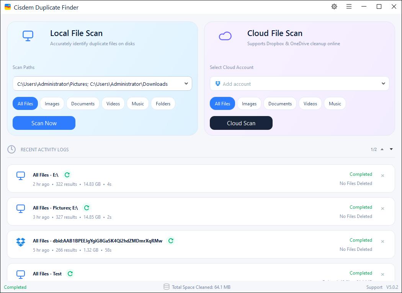This screenshot has height=293, width=402.
Task: Click refresh icon beside Pictures; E:\ entry
Action: pos(87,208)
